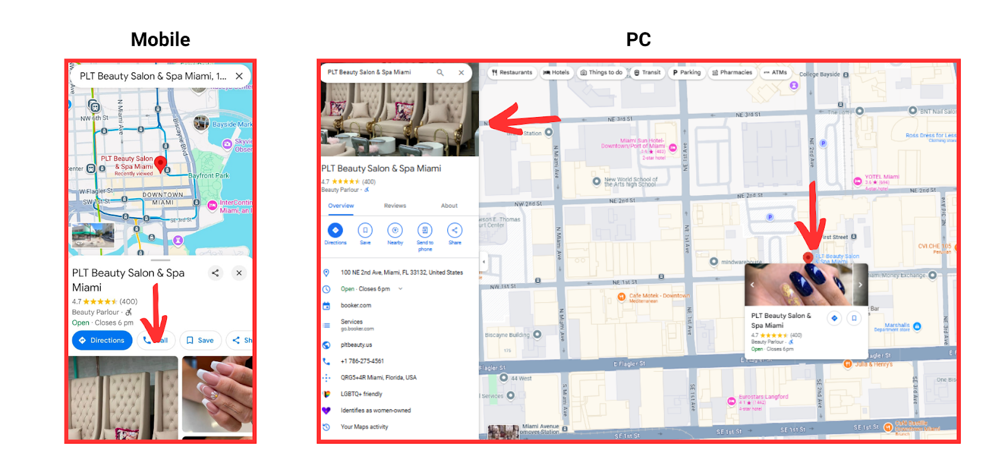
Task: Click the address '100 NE 2nd Ave, Miami'
Action: pos(402,273)
